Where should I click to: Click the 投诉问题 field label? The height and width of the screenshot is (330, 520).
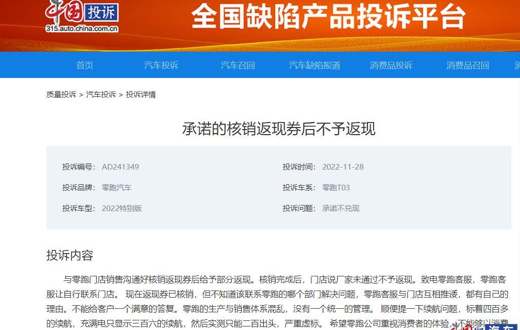(299, 209)
